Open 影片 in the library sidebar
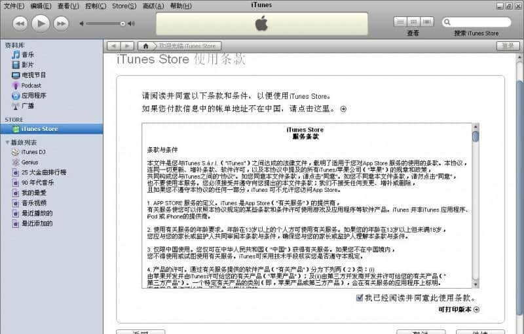The image size is (524, 334). click(28, 65)
